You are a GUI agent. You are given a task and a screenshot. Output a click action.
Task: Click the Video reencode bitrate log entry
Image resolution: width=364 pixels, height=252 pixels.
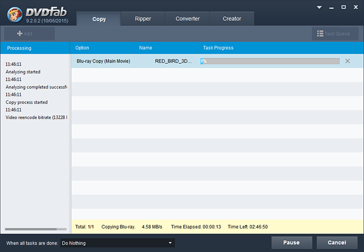(x=36, y=118)
